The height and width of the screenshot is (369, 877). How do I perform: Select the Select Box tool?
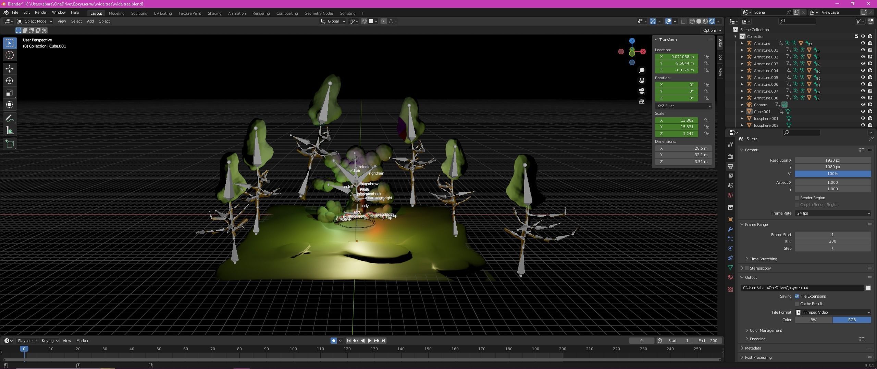click(10, 43)
